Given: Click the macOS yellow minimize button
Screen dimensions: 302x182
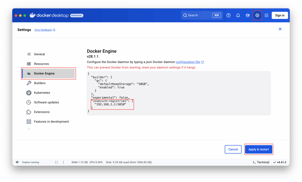Looking at the screenshot, I should [x=20, y=15].
